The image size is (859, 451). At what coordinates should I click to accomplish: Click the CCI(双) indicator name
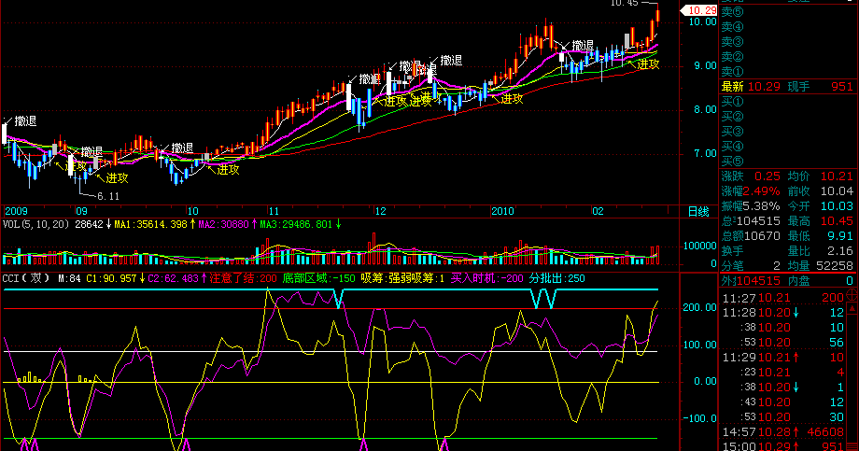click(x=26, y=278)
